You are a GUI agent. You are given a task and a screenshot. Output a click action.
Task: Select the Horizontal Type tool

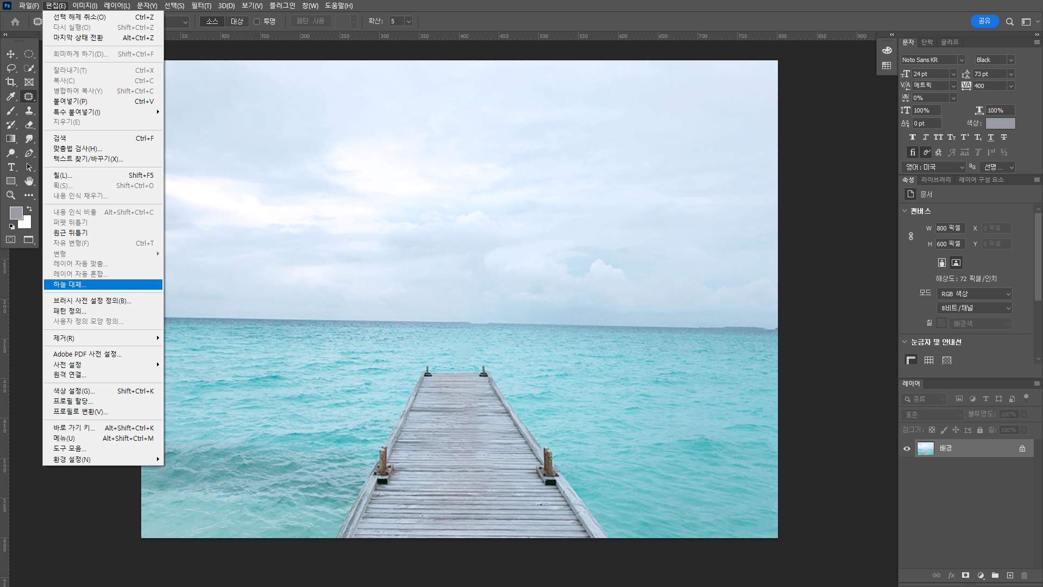click(x=11, y=167)
